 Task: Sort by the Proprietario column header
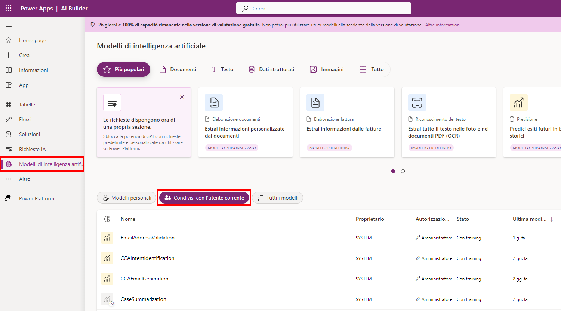click(370, 219)
